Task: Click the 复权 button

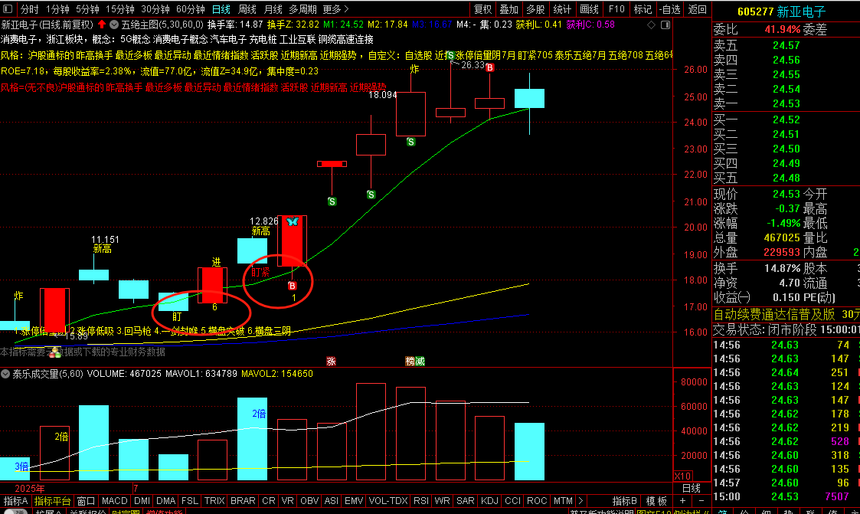Action: click(x=482, y=9)
